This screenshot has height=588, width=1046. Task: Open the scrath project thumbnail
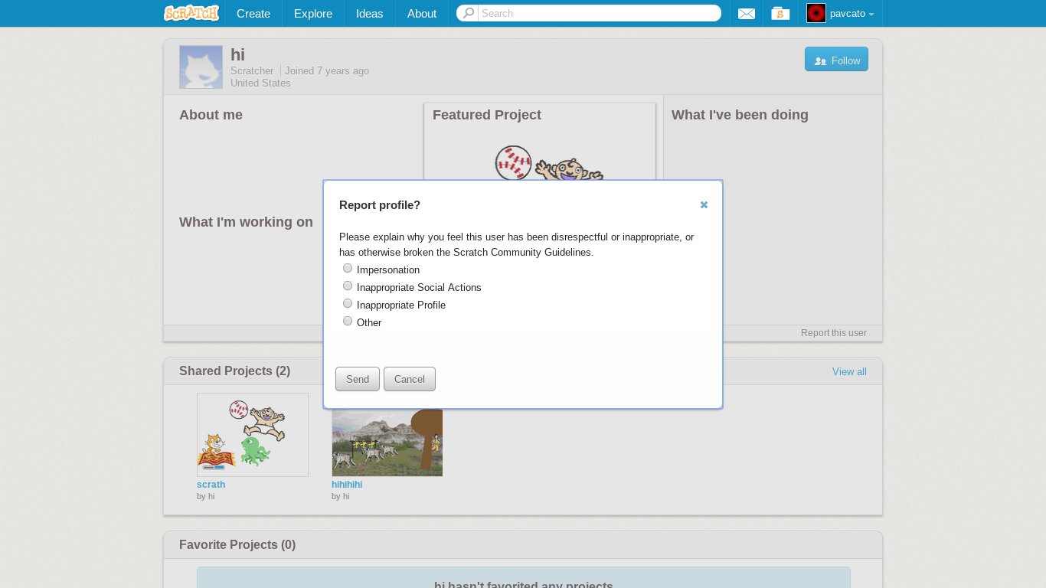(x=253, y=435)
